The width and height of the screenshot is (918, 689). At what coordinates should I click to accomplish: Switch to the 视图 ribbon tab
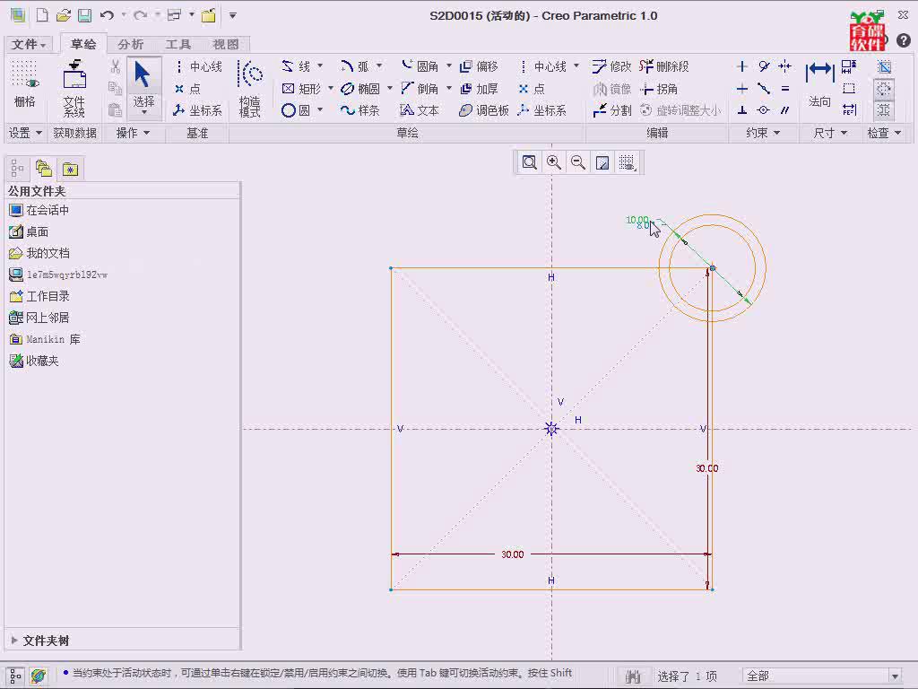226,45
